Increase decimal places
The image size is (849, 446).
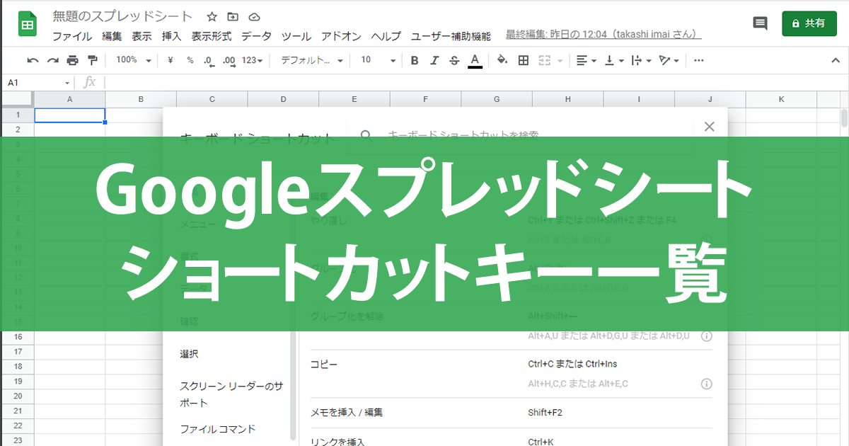point(229,61)
